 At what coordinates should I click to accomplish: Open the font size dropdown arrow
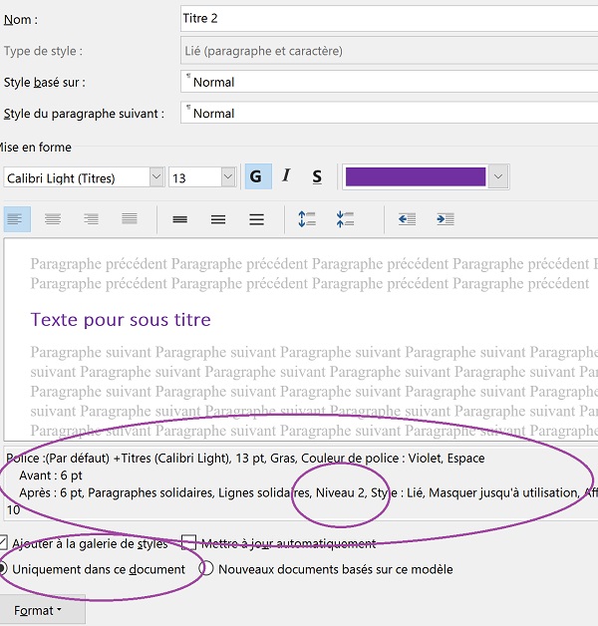pos(228,176)
